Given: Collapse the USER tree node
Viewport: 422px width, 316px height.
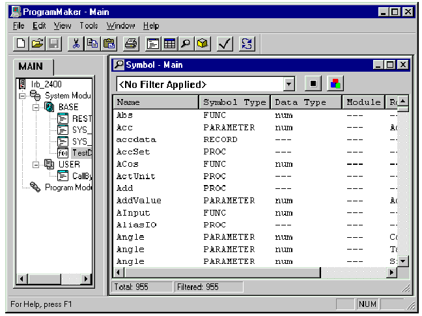Looking at the screenshot, I should 36,164.
